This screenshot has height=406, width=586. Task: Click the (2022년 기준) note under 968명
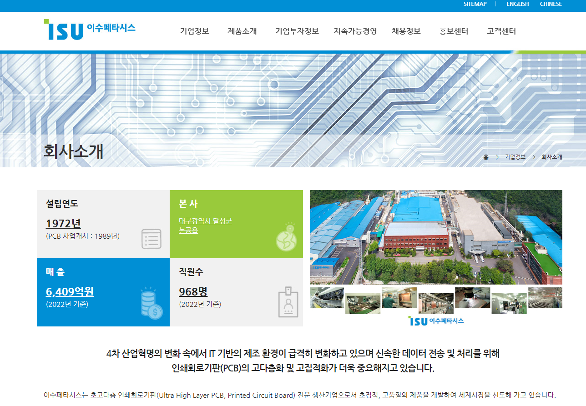(x=200, y=304)
